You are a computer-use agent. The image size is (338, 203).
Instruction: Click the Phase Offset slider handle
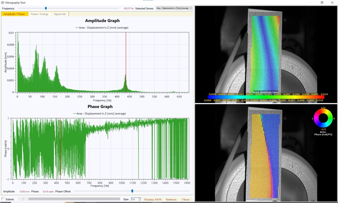132,191
